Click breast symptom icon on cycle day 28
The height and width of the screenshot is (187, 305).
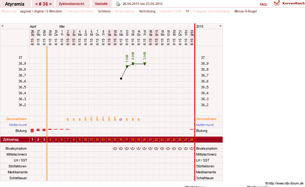pyautogui.click(x=192, y=148)
